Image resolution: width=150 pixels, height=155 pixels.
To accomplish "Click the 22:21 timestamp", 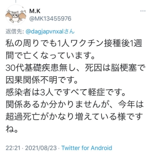I will (13, 148).
